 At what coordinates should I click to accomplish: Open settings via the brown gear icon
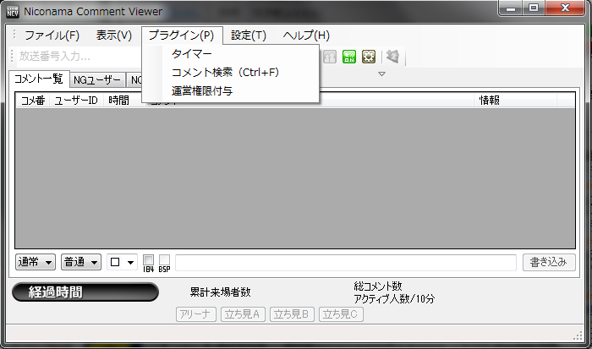[x=369, y=57]
